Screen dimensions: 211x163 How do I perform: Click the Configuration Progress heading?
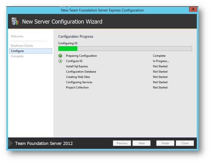pyautogui.click(x=76, y=37)
